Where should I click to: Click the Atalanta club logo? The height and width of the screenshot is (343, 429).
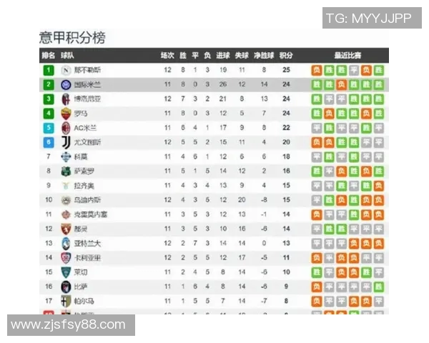[x=66, y=244]
